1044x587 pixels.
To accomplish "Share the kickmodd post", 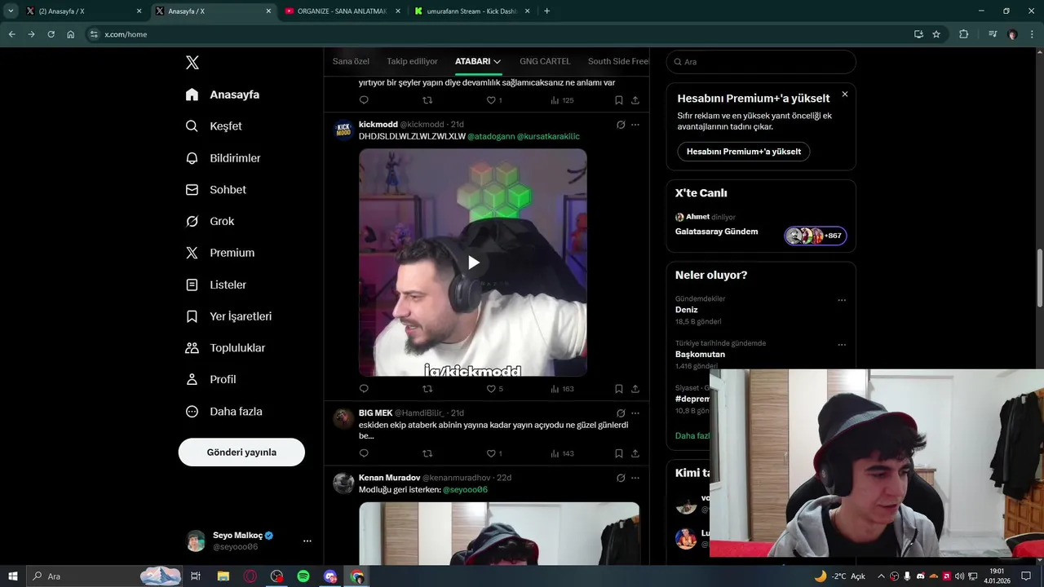I will (x=635, y=389).
